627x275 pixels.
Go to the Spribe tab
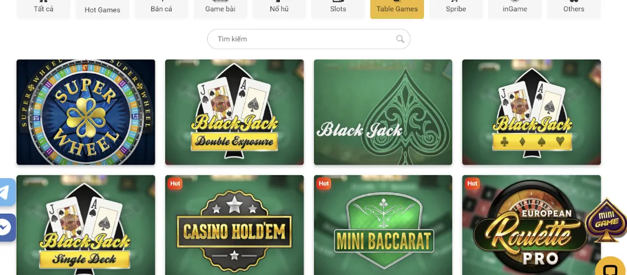tap(456, 9)
